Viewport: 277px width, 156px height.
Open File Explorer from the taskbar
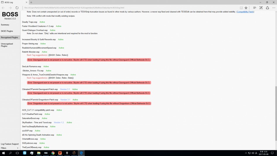tap(39, 153)
